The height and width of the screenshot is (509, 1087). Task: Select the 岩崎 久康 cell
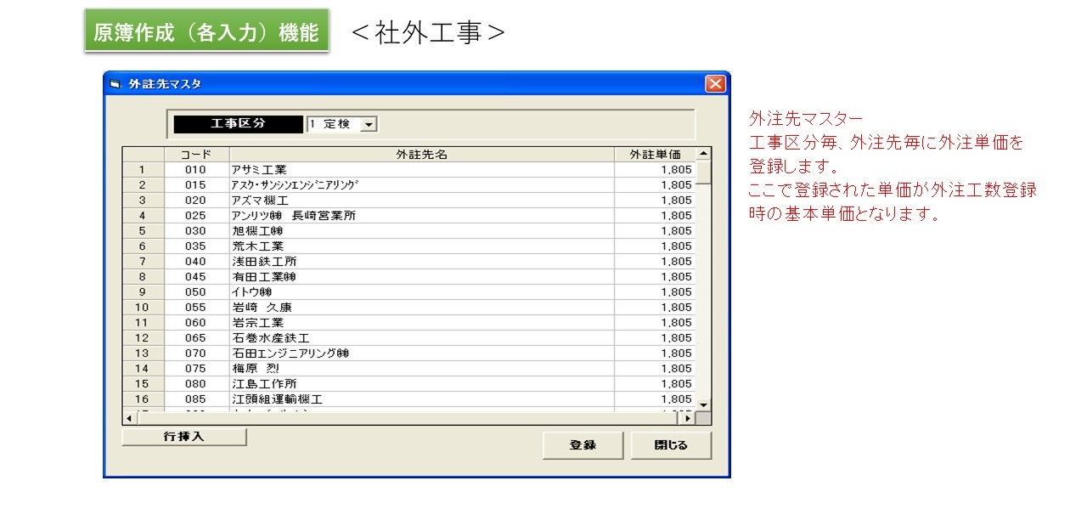422,308
